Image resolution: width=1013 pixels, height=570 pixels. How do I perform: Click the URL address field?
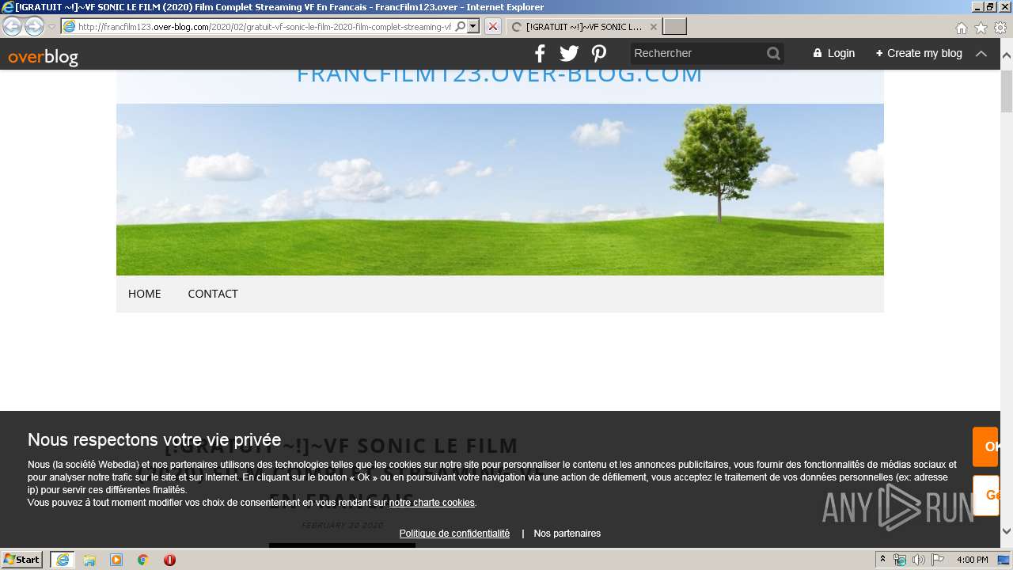265,26
